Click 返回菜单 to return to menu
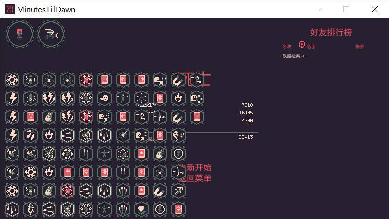Image resolution: width=389 pixels, height=219 pixels. (x=195, y=178)
